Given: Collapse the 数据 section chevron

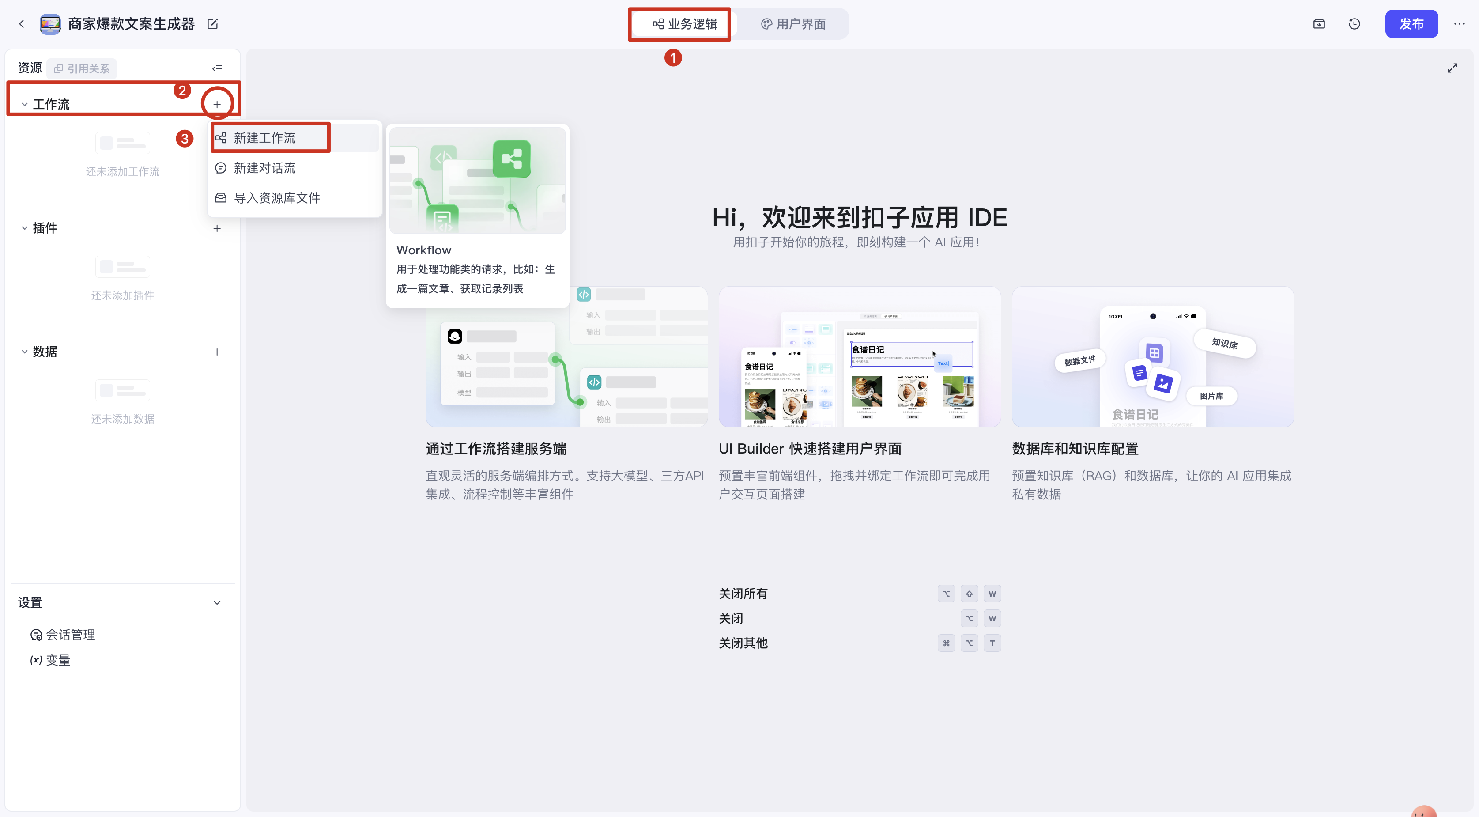Looking at the screenshot, I should 25,352.
